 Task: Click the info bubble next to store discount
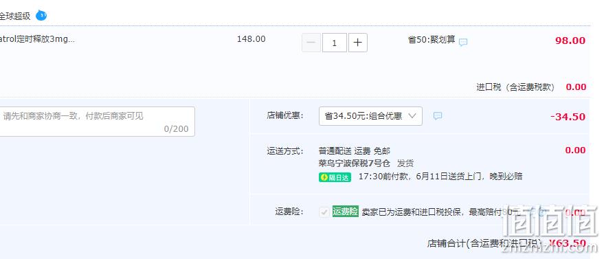coord(437,116)
